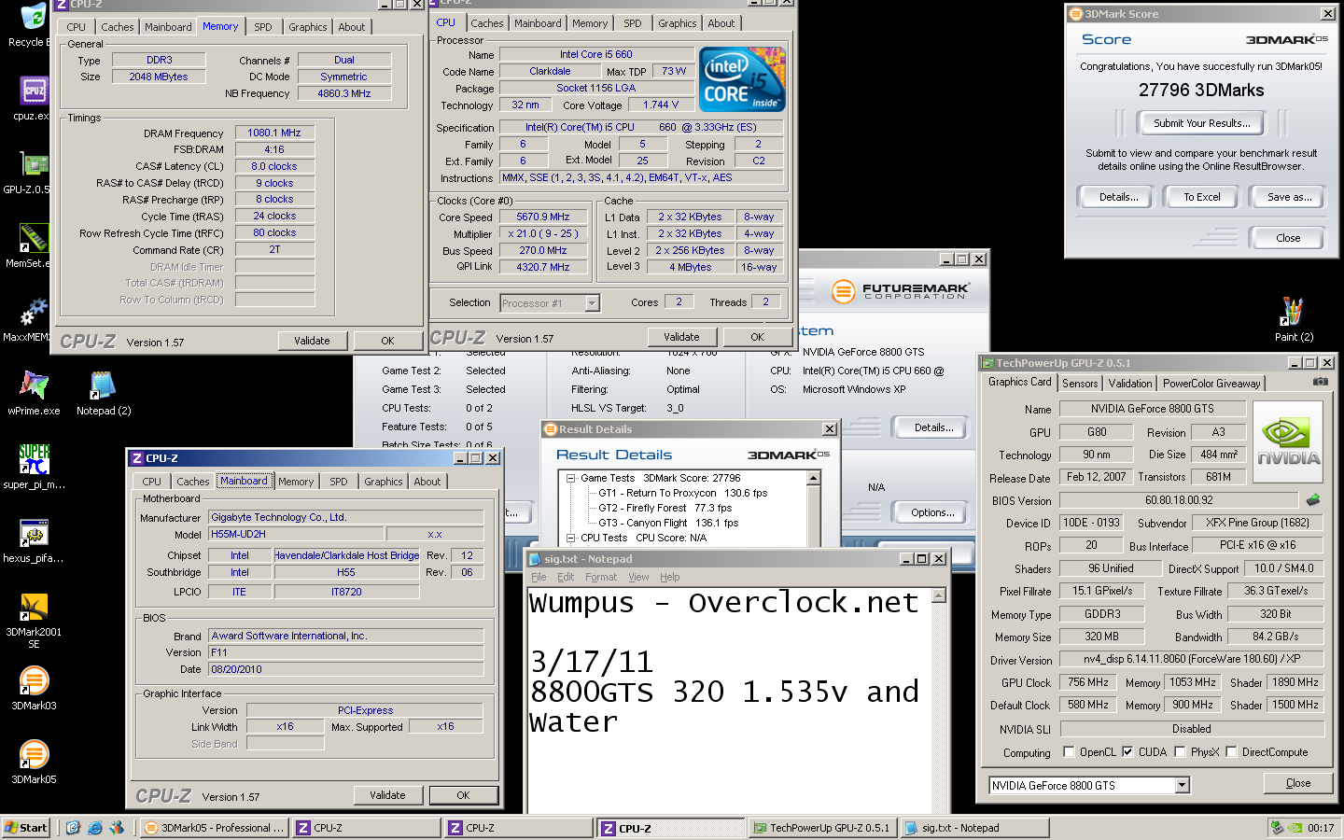Click the To Excel button
Screen dimensions: 1344x840
1201,197
